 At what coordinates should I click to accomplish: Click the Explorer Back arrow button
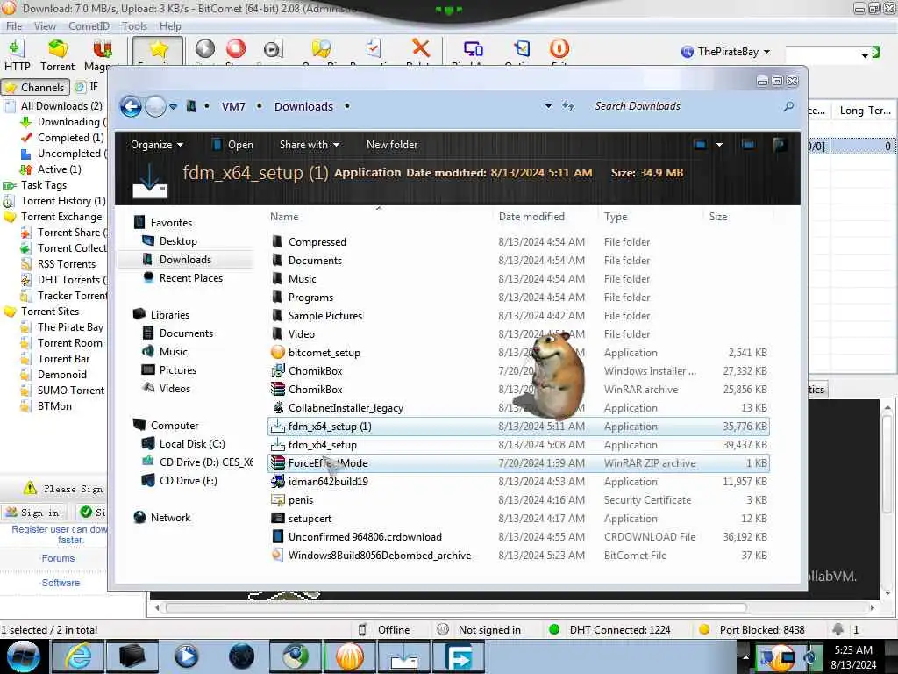(131, 106)
